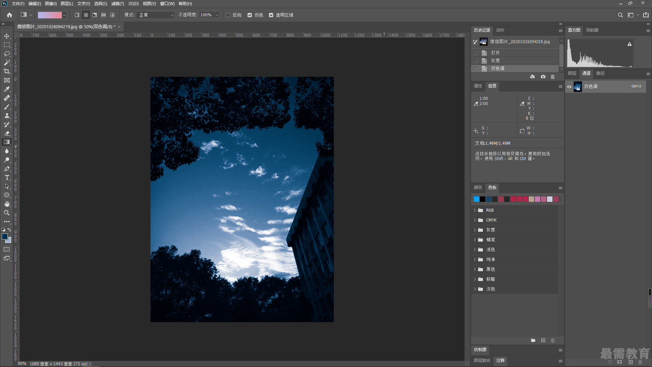Open the gradient picker dropdown arrow

point(64,15)
